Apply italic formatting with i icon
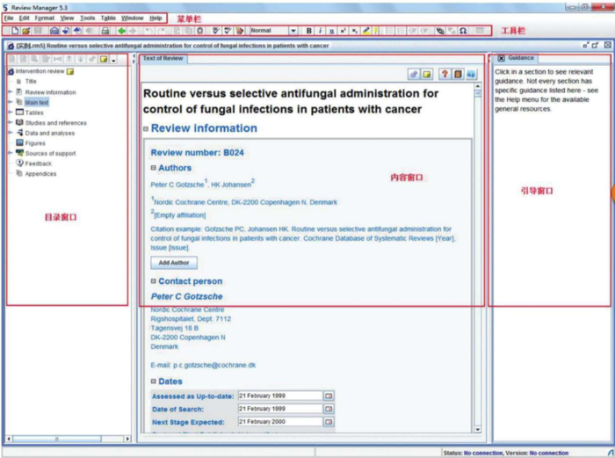Screen dimensions: 615x458 coord(320,31)
